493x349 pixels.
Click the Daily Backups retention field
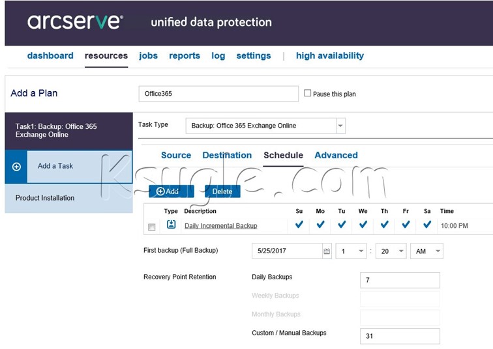point(400,280)
